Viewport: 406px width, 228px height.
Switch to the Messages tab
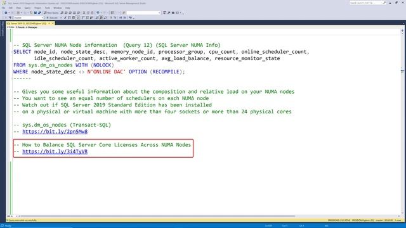pos(31,27)
